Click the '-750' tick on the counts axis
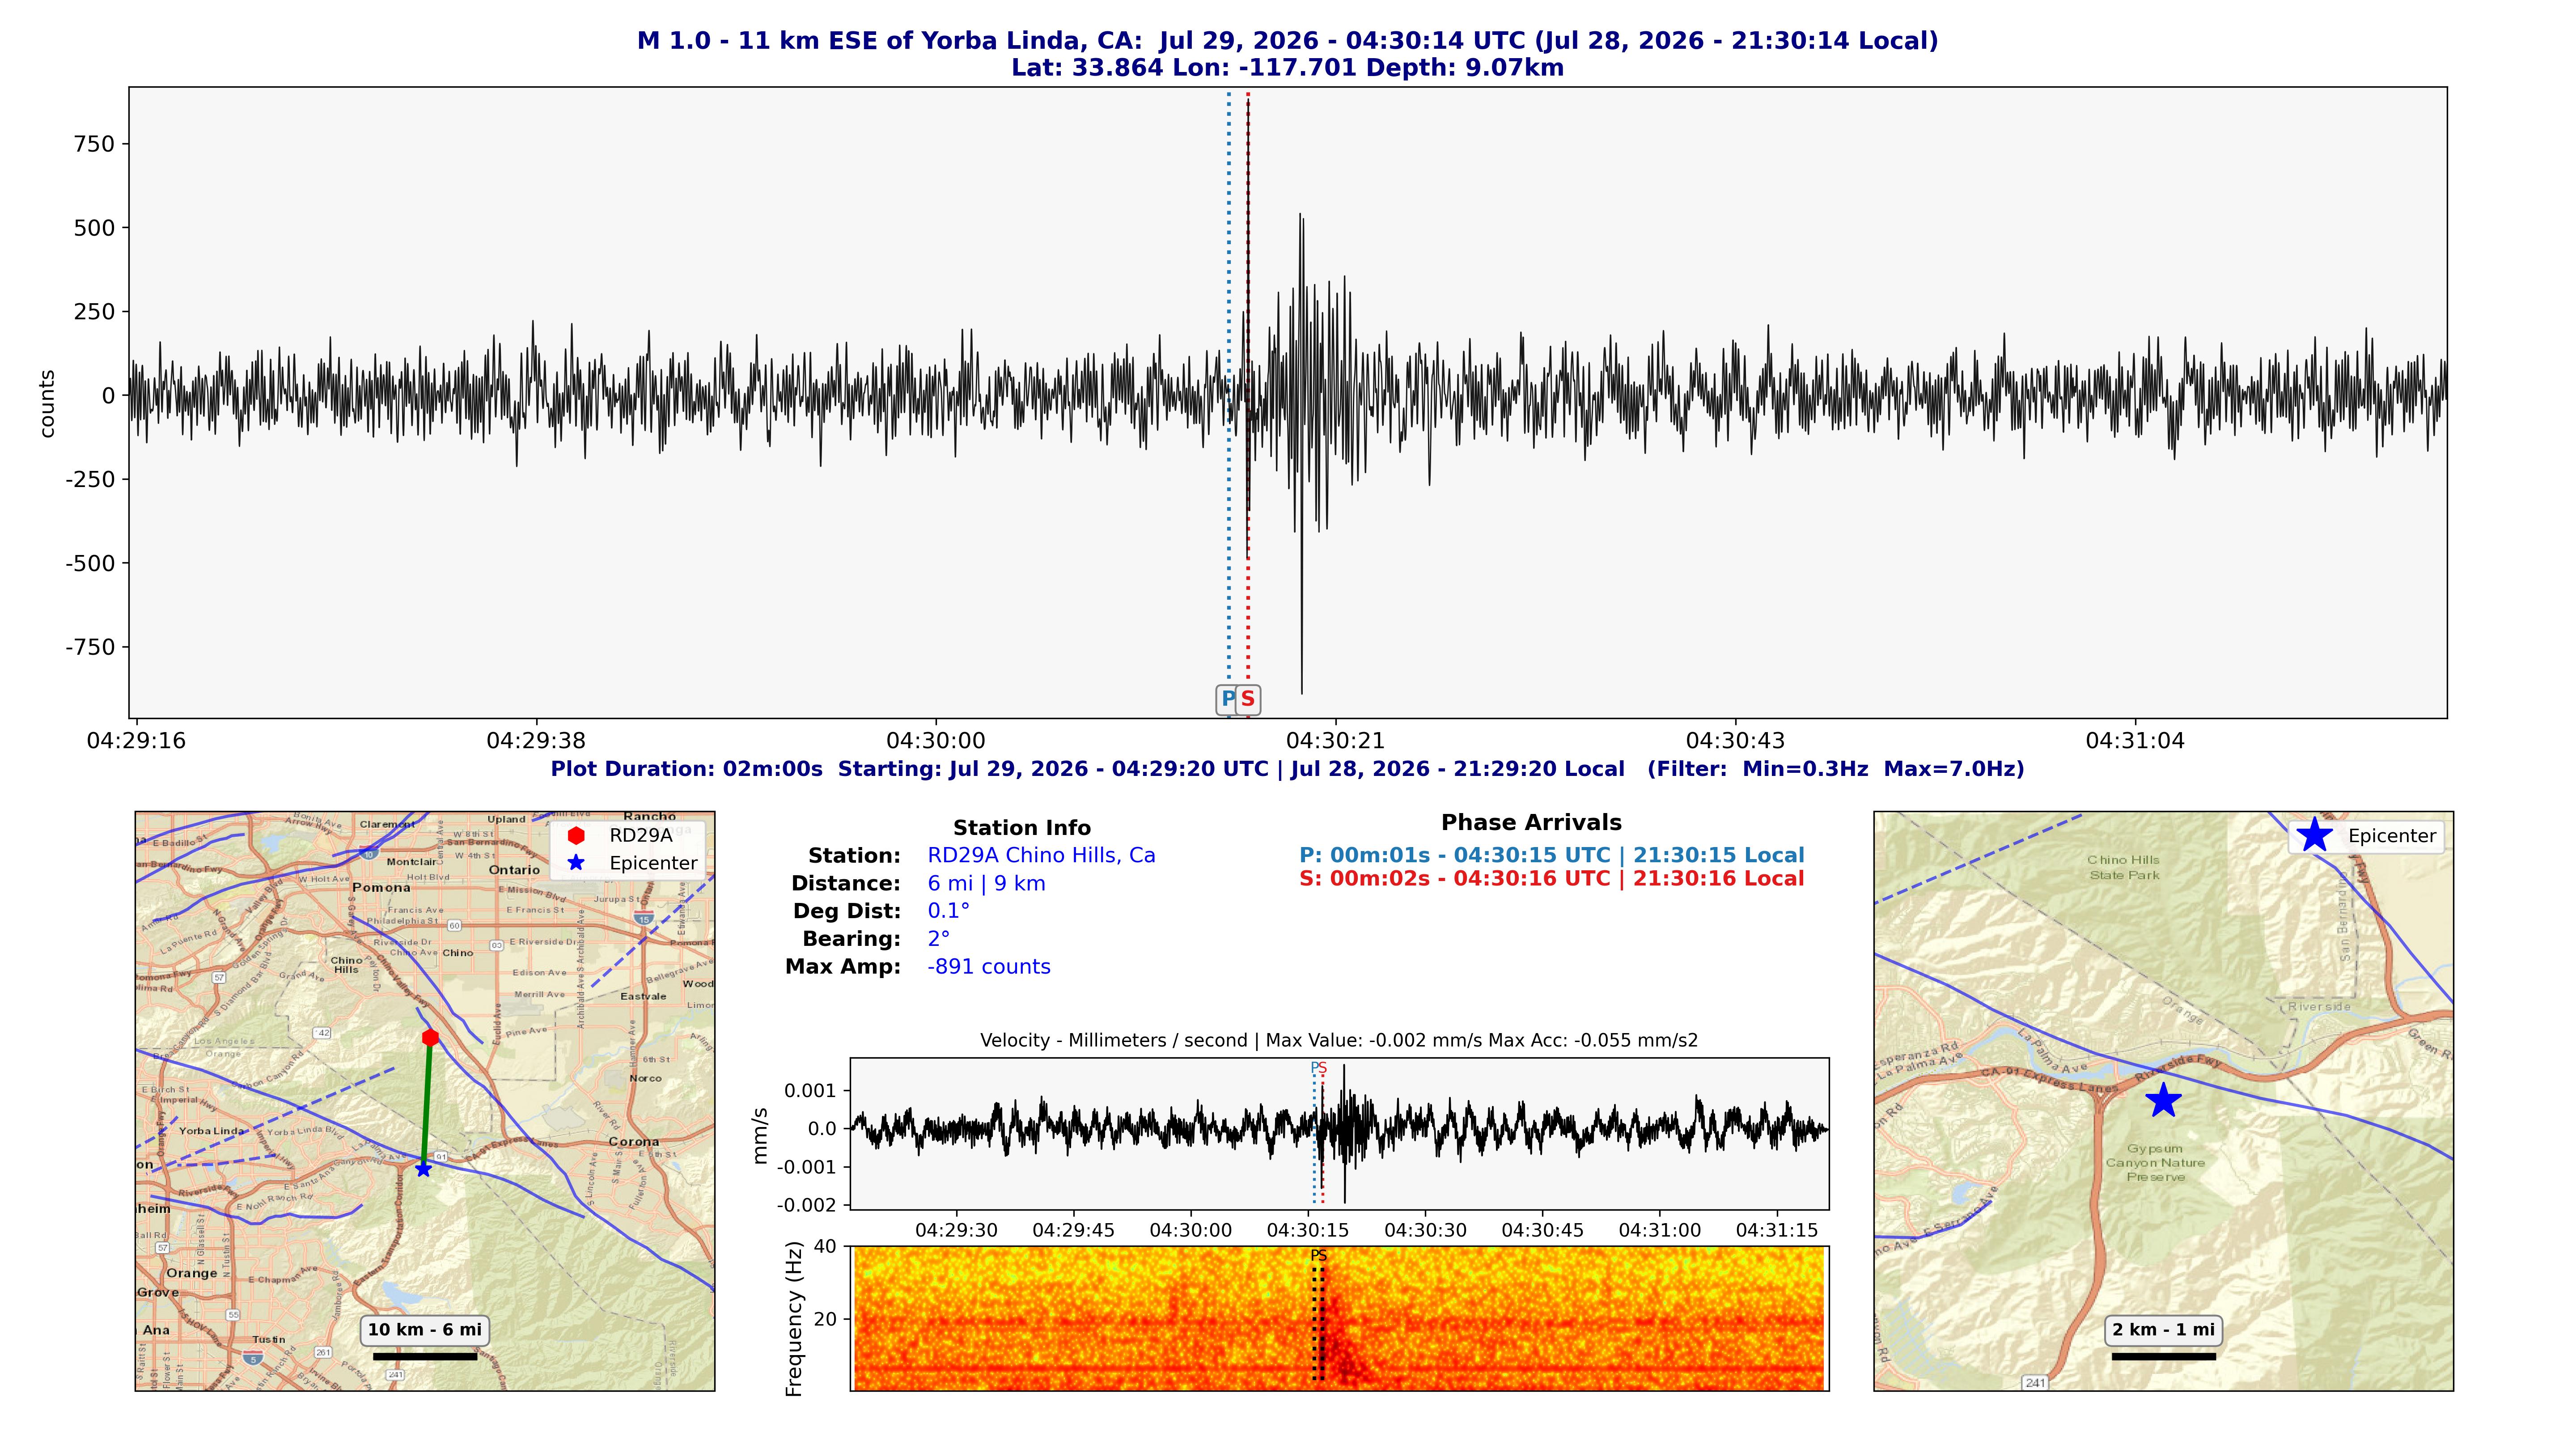Screen dimensions: 2576x1449 point(91,647)
